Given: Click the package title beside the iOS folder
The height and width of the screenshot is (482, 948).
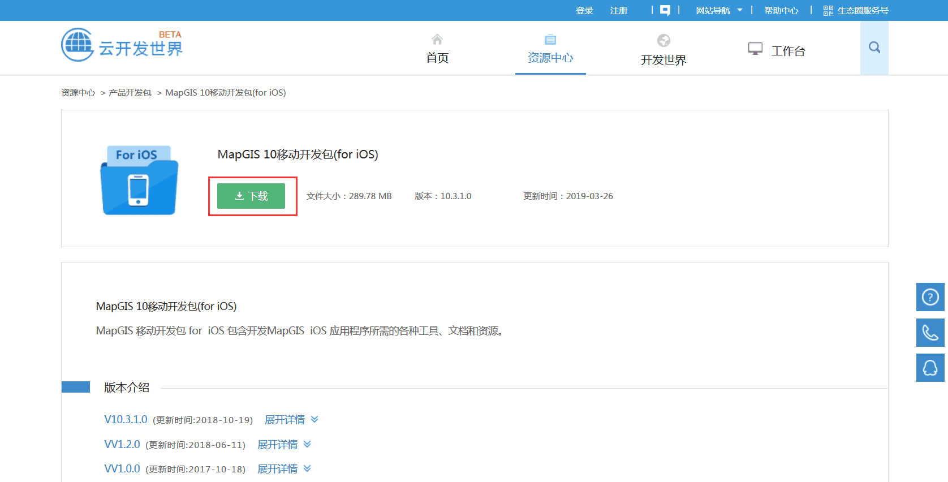Looking at the screenshot, I should click(298, 154).
